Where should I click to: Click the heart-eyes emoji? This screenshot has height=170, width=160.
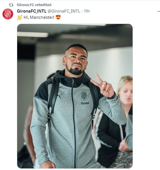pos(58,18)
